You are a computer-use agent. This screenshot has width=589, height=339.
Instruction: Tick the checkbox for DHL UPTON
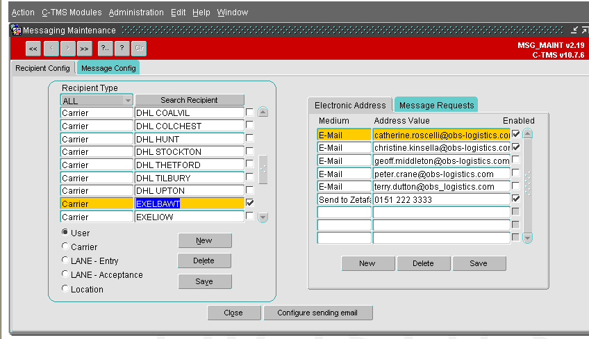tap(249, 190)
